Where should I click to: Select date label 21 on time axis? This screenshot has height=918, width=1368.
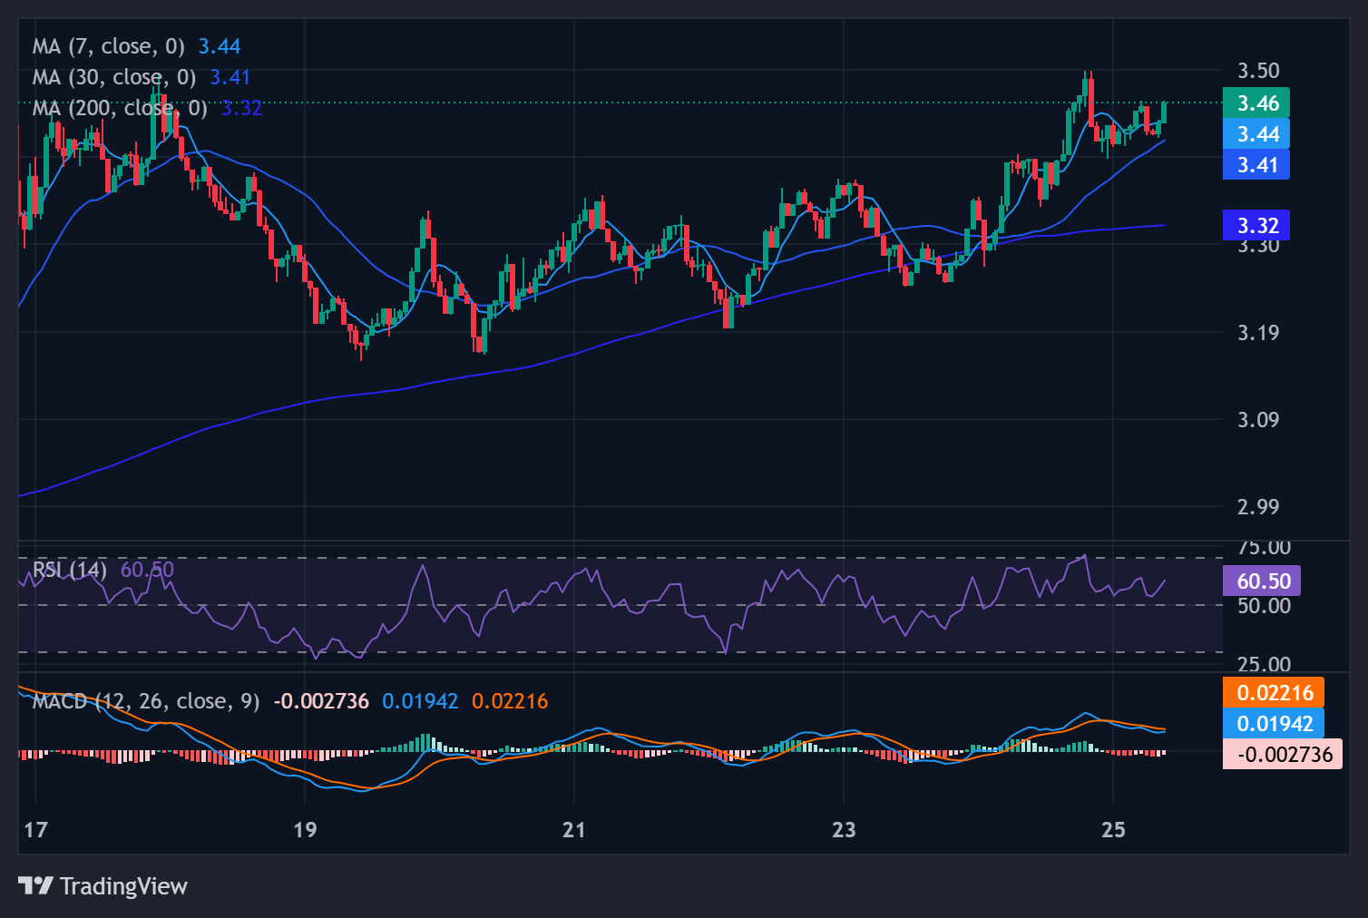[573, 830]
